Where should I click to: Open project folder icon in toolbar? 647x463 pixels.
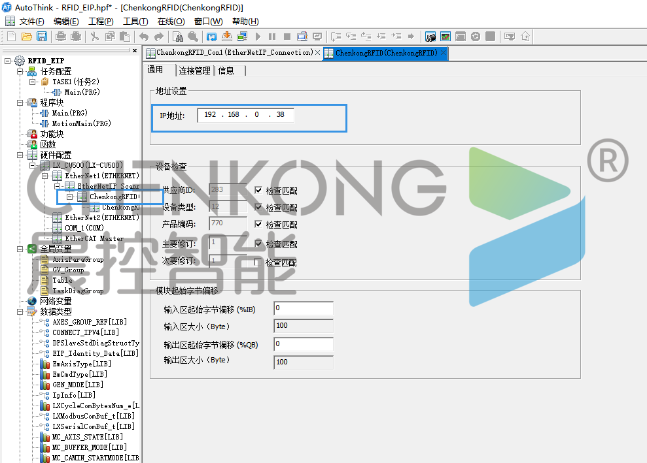27,37
